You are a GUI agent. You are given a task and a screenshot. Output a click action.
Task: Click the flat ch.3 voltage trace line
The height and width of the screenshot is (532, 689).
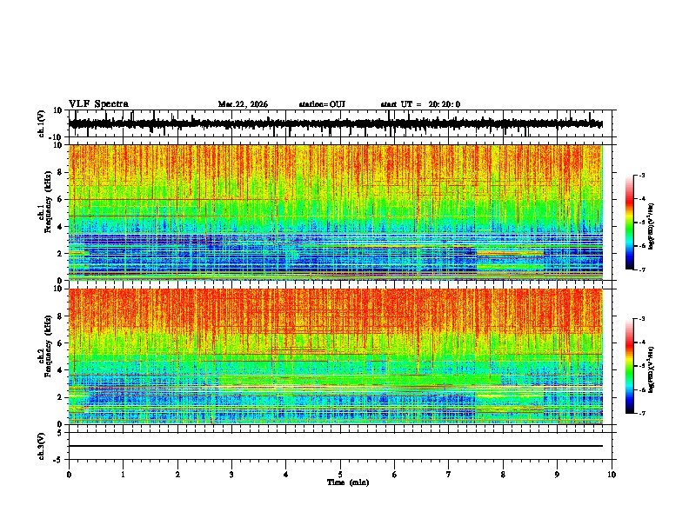336,446
